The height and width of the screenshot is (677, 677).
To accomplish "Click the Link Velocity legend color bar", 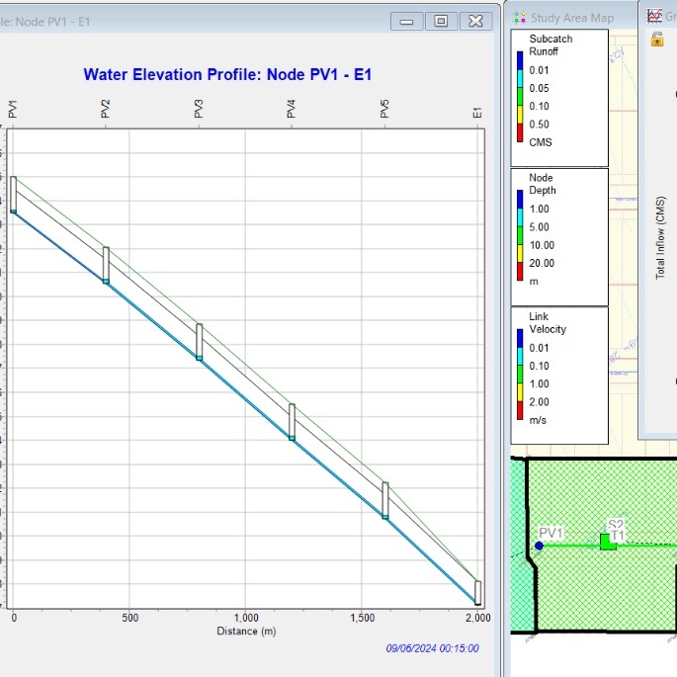I will point(520,375).
